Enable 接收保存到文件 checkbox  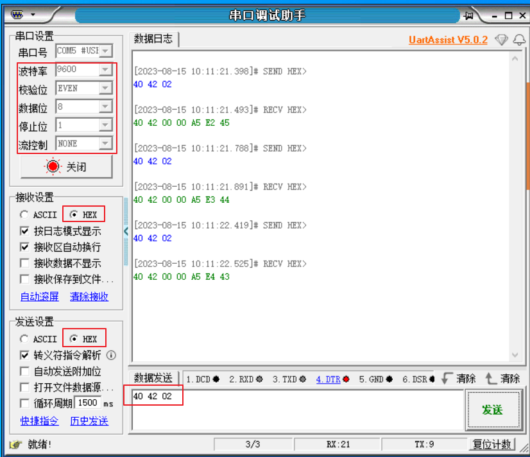[x=24, y=279]
